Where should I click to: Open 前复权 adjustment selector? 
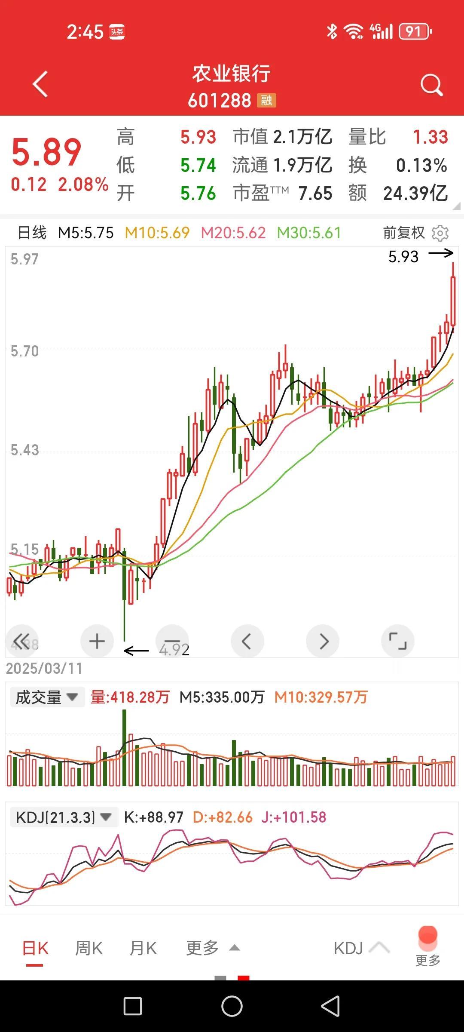pyautogui.click(x=404, y=233)
